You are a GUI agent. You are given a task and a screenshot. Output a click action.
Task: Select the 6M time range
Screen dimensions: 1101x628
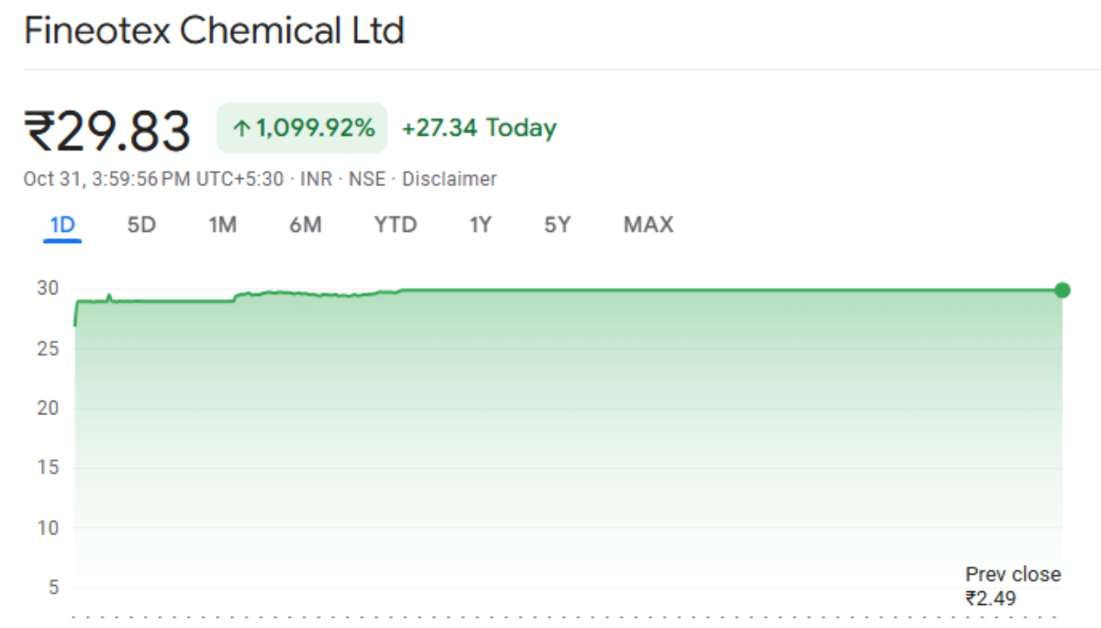(x=305, y=224)
